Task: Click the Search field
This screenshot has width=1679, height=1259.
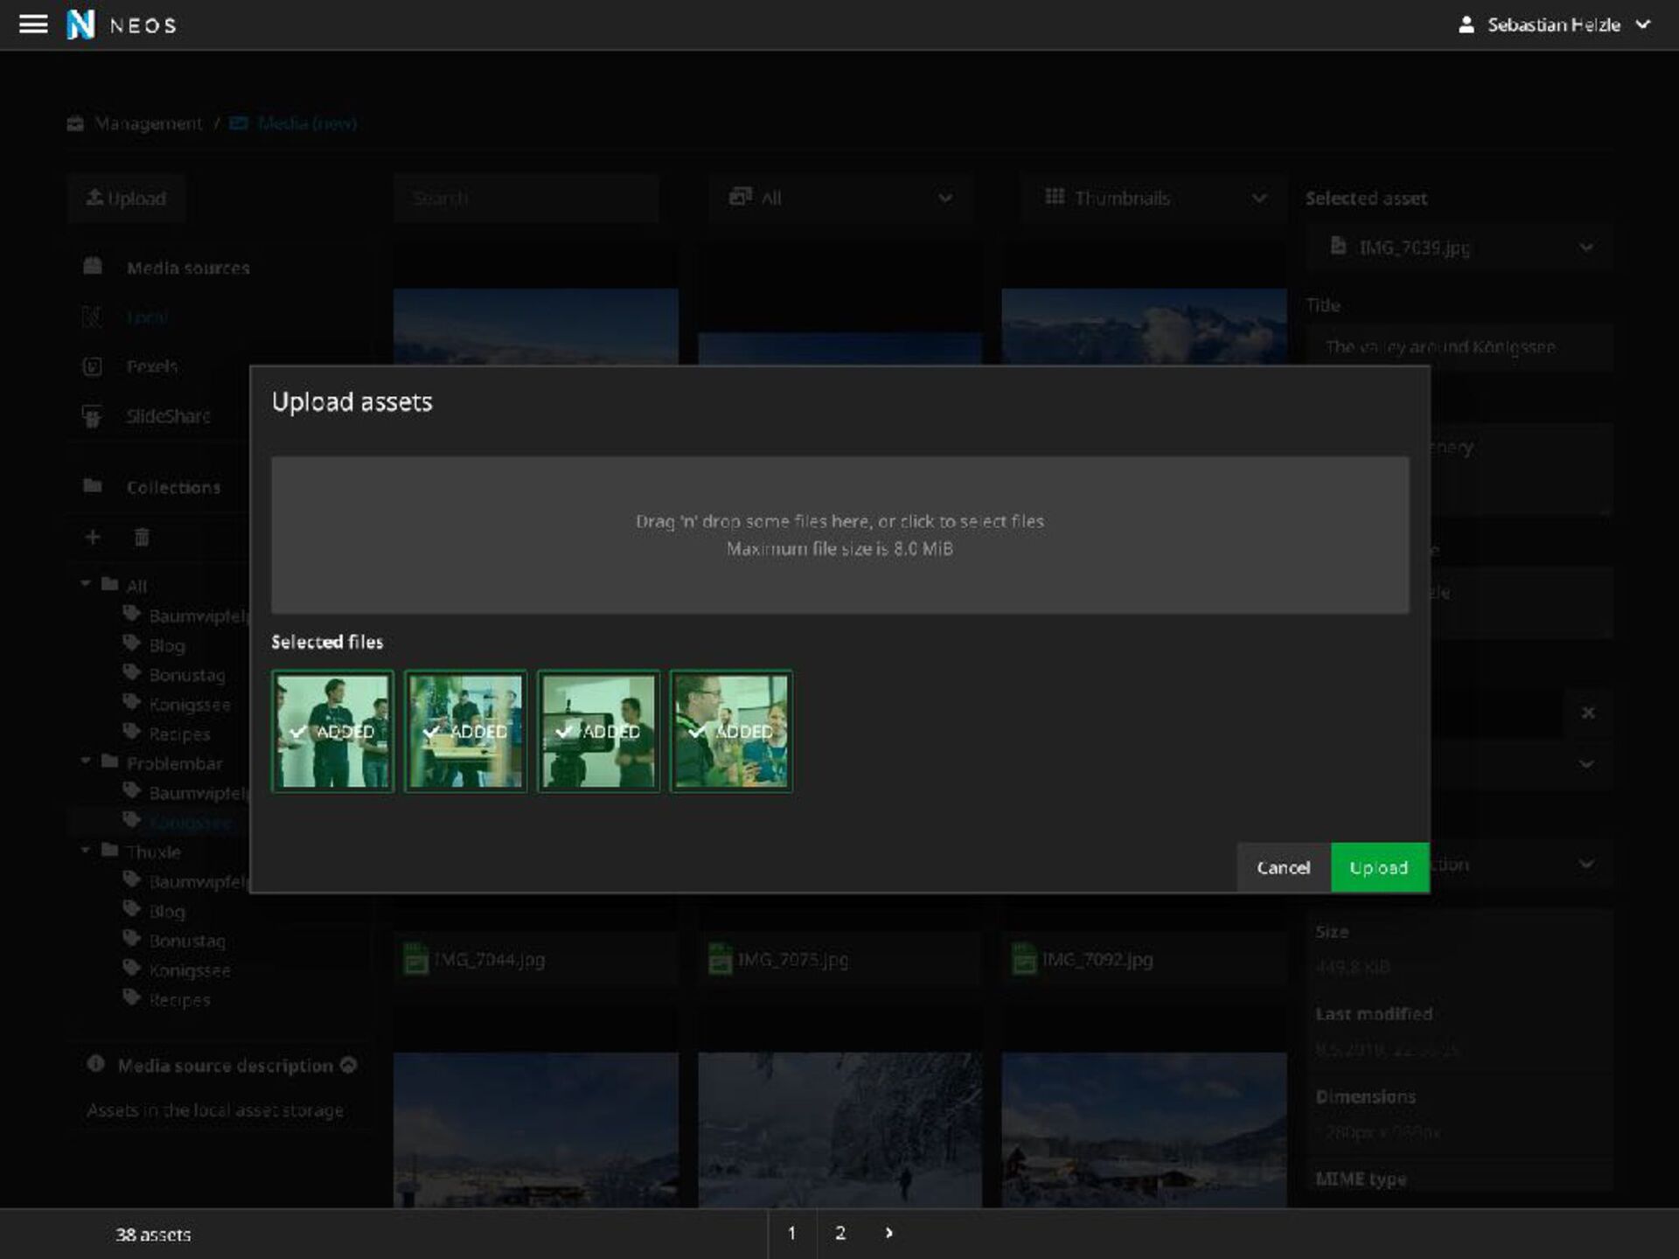Action: pos(526,198)
